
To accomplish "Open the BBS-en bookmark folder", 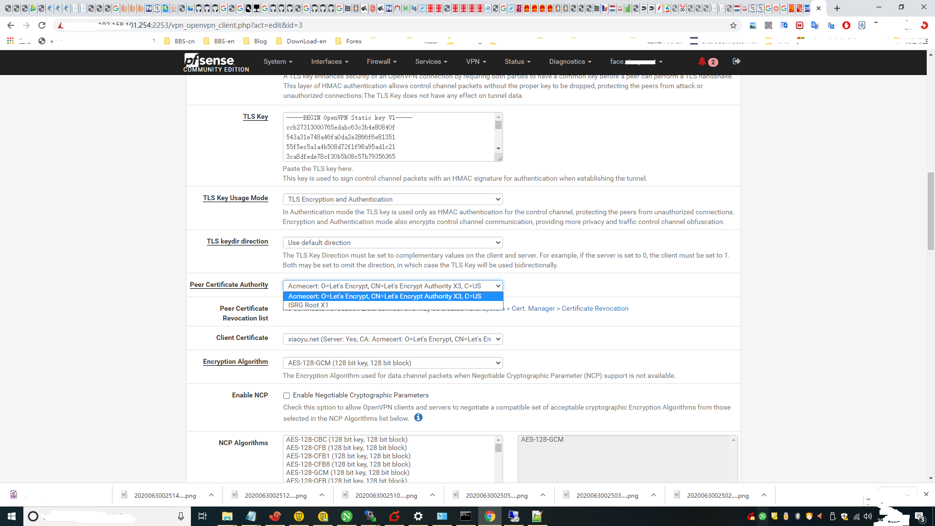I will click(219, 41).
